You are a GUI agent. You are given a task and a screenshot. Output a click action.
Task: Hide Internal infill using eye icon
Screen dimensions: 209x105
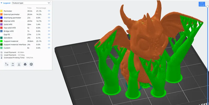coord(49,21)
